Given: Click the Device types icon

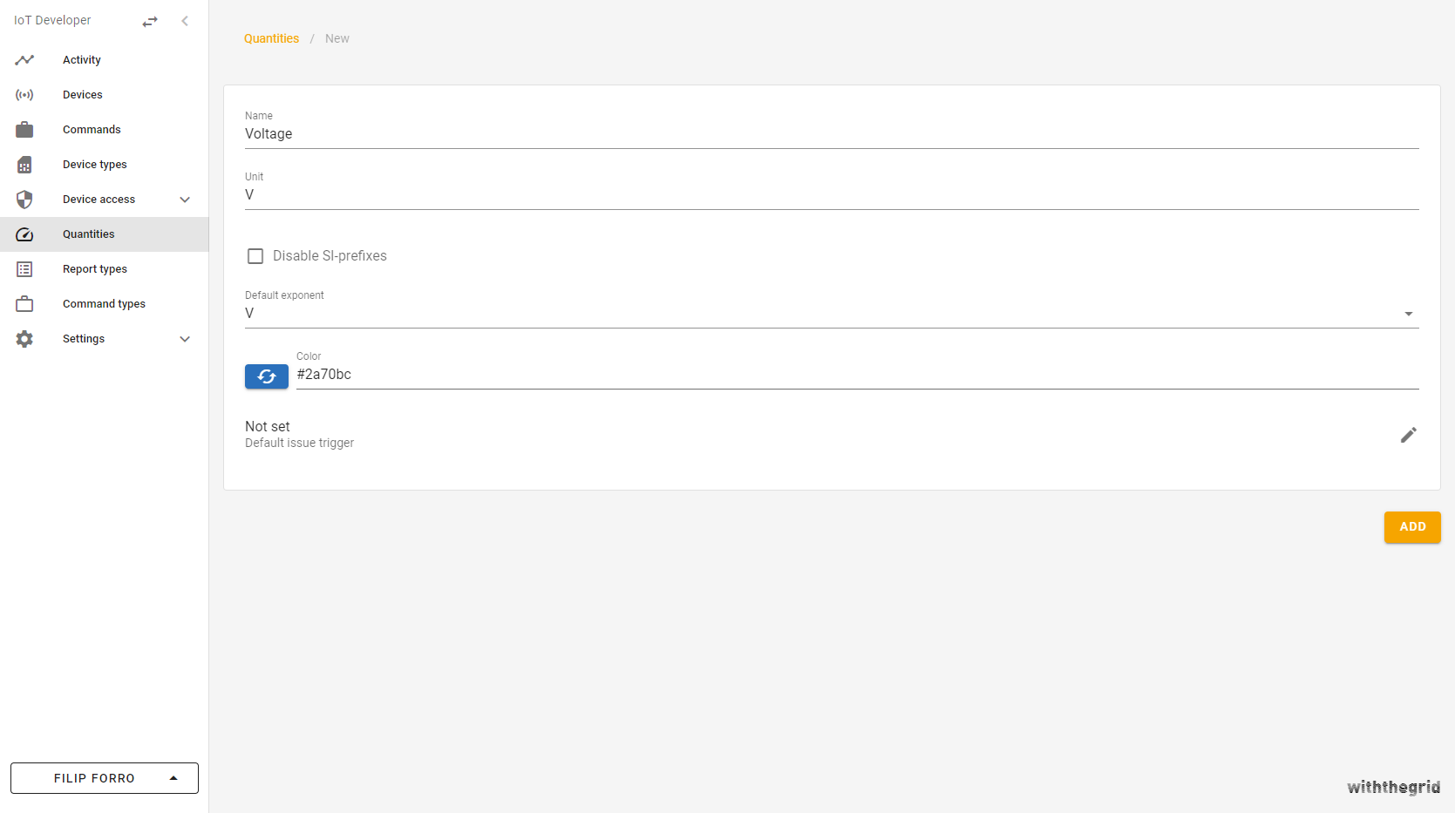Looking at the screenshot, I should tap(24, 165).
